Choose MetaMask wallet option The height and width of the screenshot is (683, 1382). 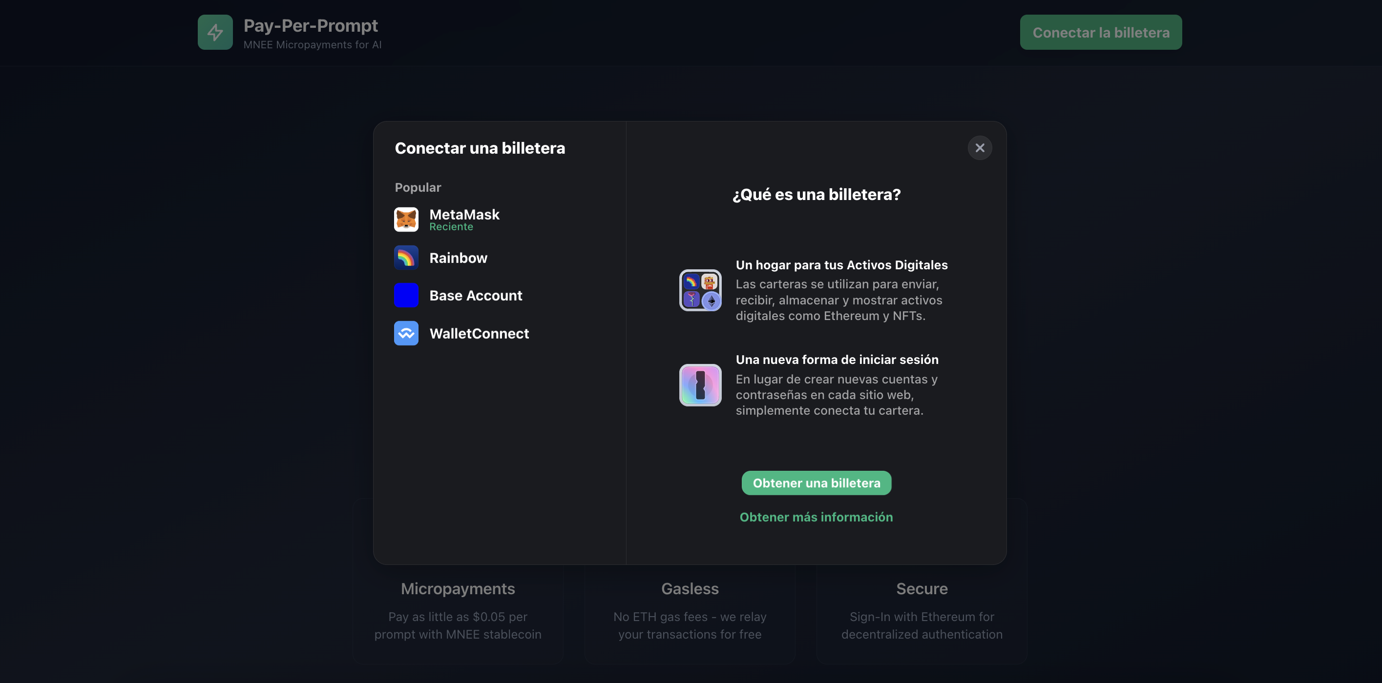pos(464,215)
